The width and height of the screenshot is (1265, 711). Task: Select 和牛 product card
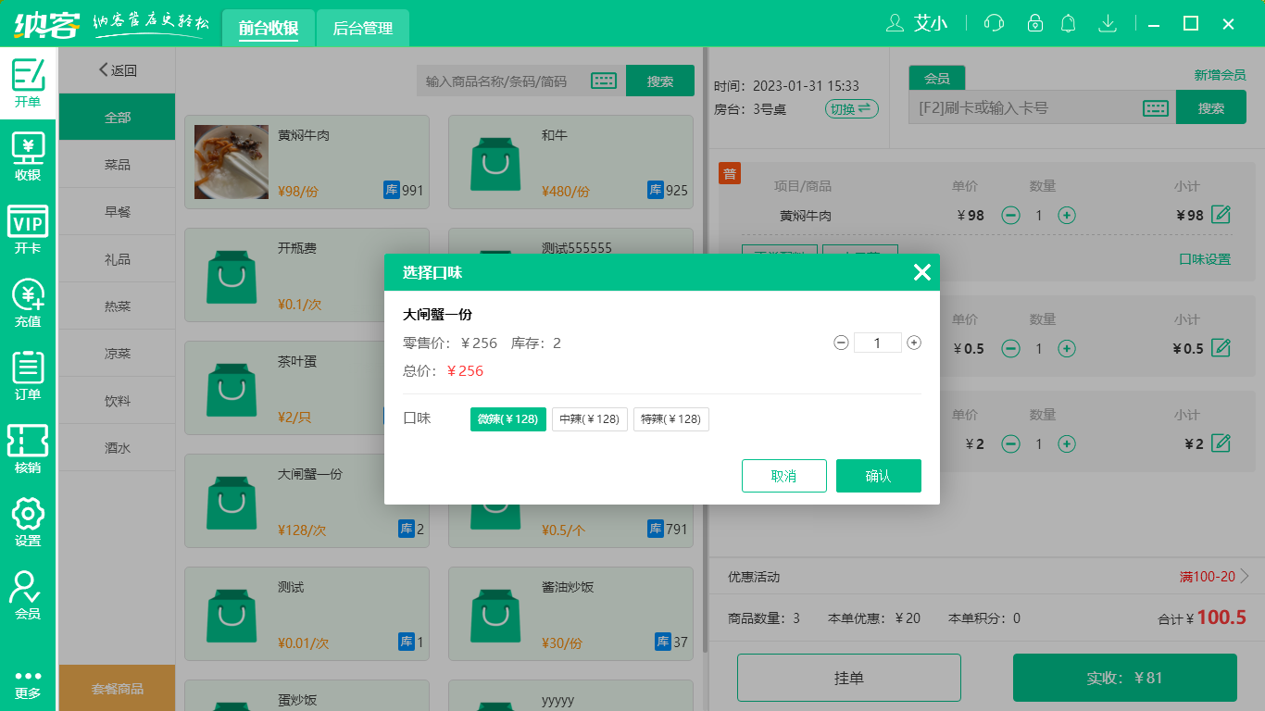click(x=570, y=162)
